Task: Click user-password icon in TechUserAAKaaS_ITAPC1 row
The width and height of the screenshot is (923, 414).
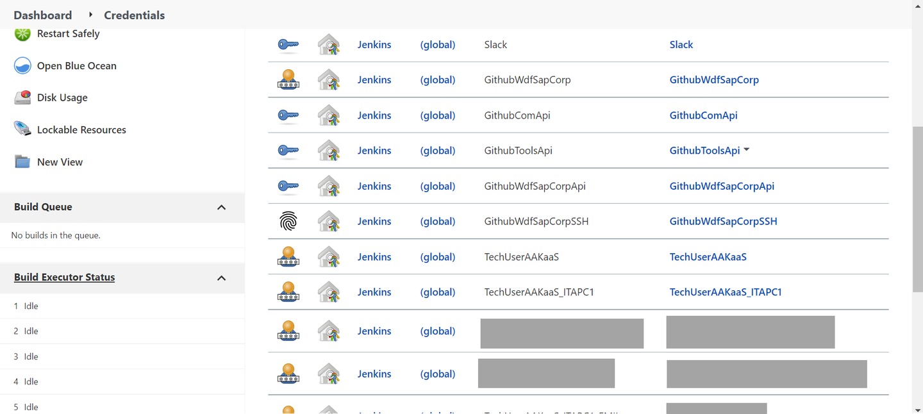Action: 288,292
